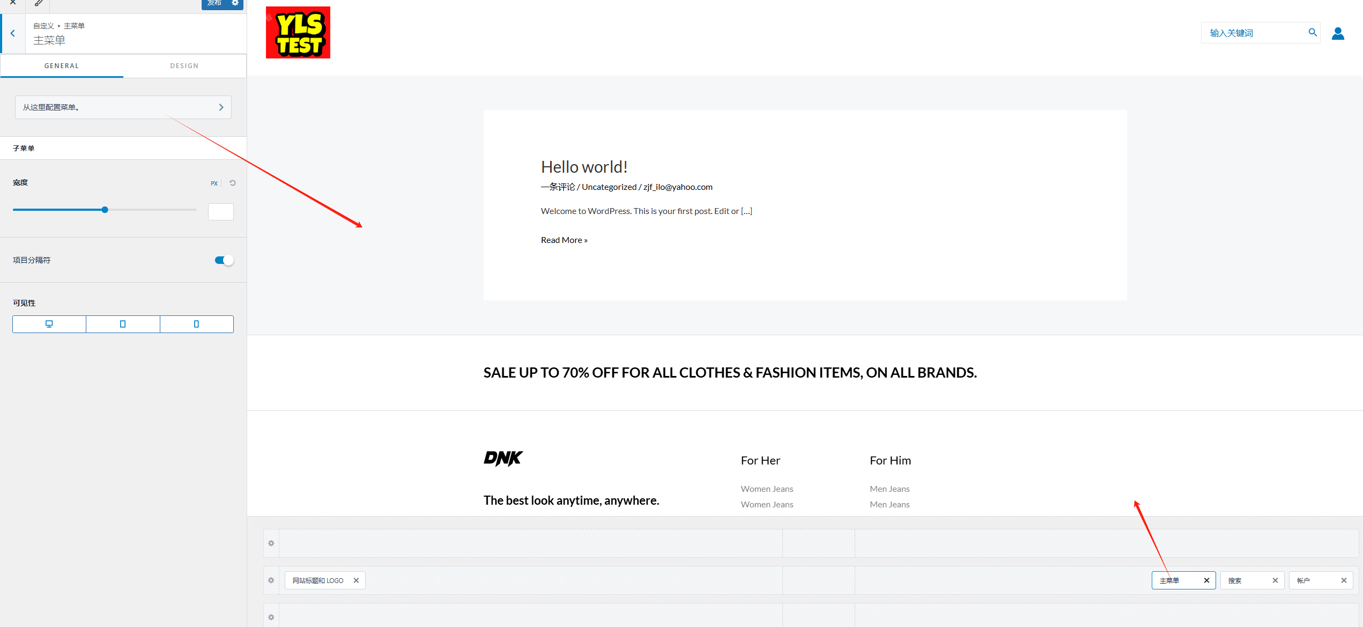The image size is (1363, 627).
Task: Open second Men Jeans footer link
Action: 890,504
